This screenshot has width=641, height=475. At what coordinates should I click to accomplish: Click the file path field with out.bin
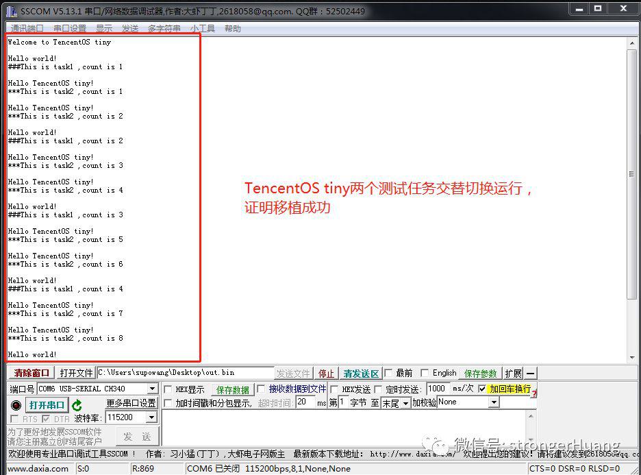coord(186,373)
